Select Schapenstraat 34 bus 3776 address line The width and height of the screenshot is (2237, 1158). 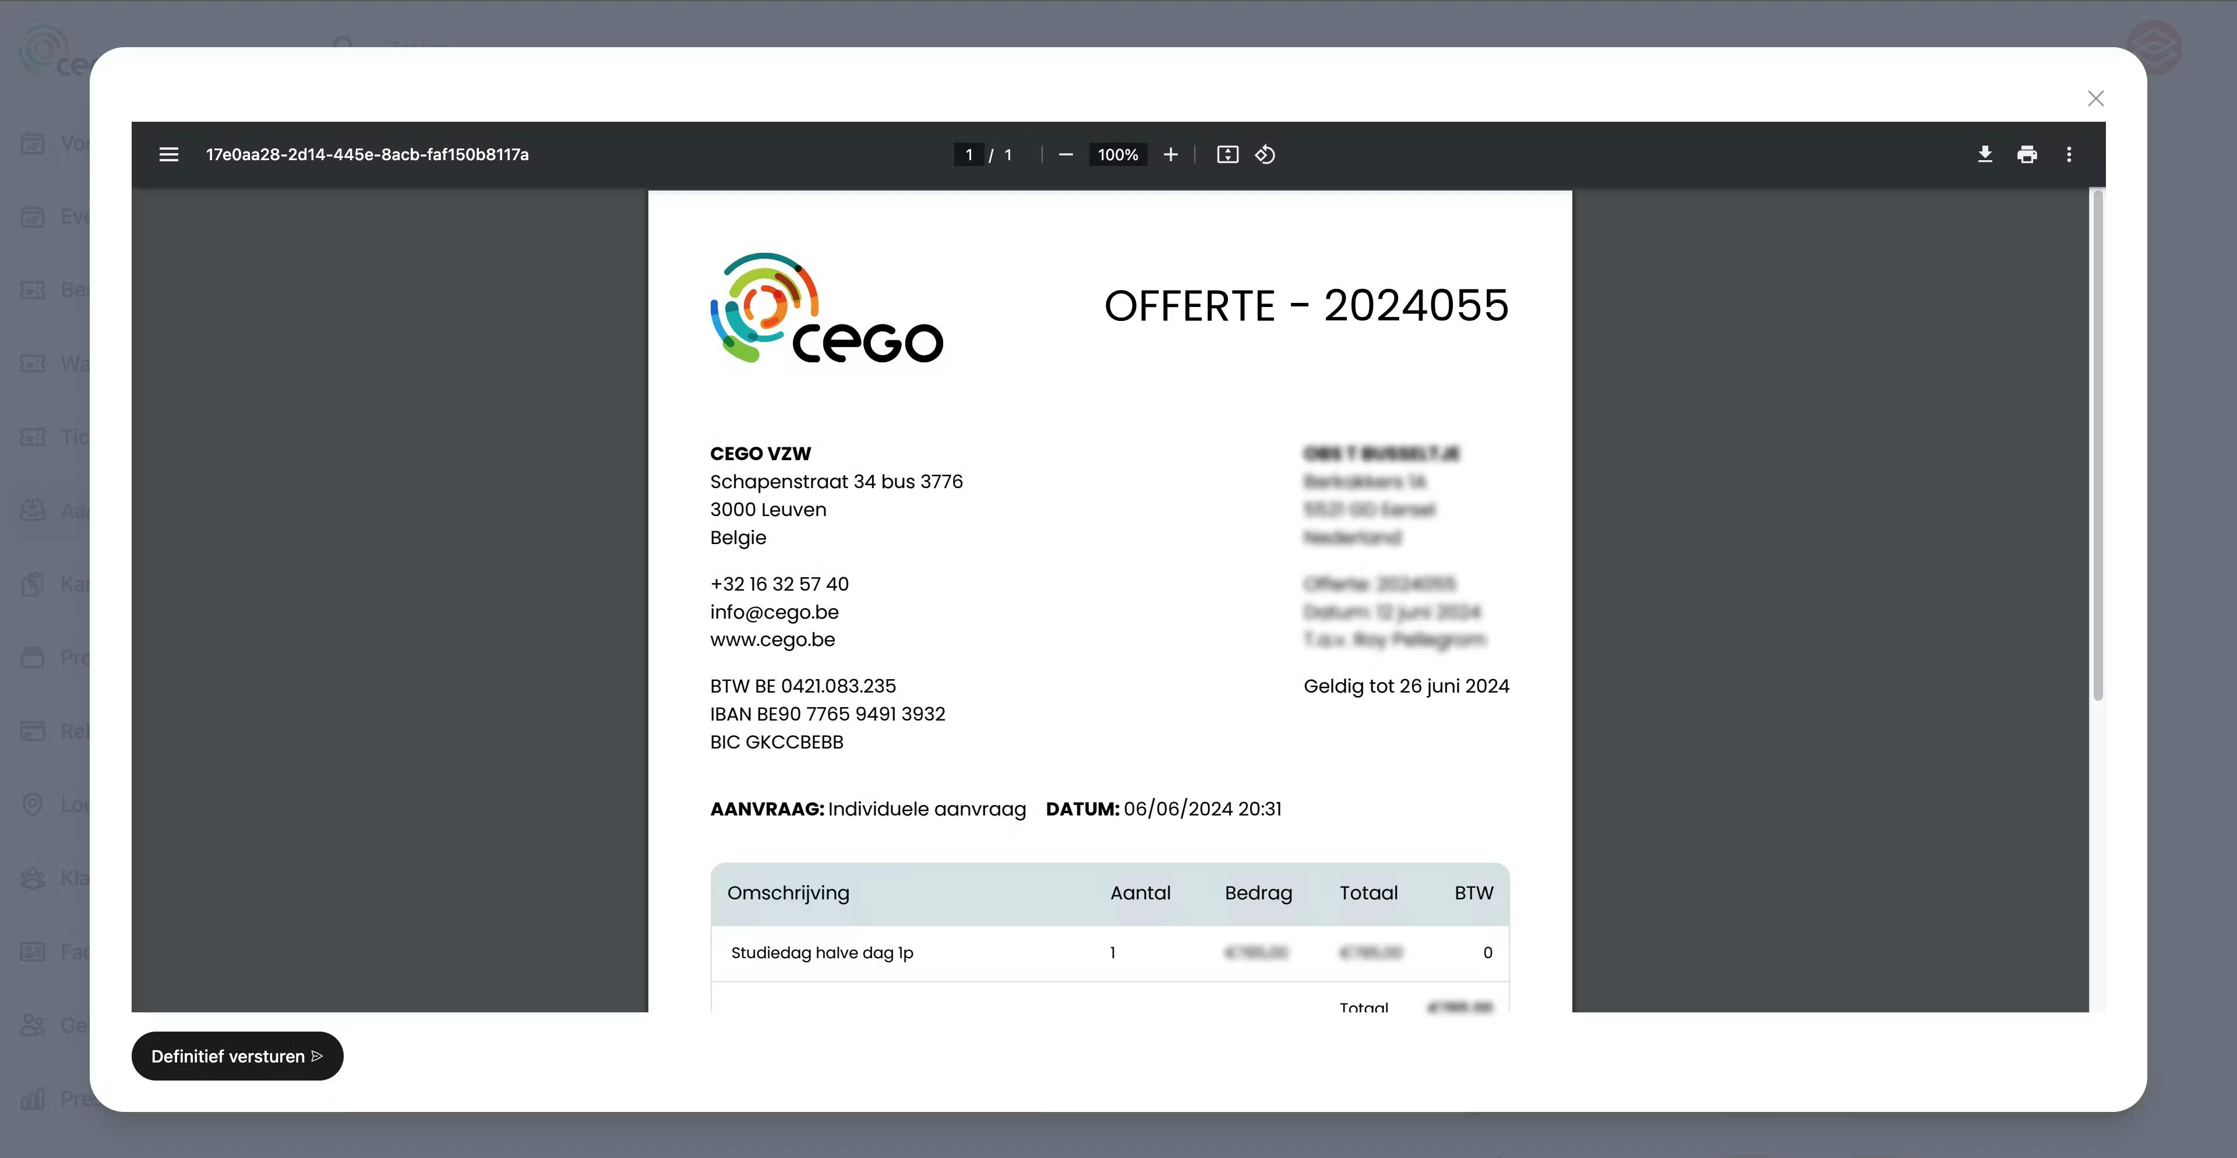(837, 482)
